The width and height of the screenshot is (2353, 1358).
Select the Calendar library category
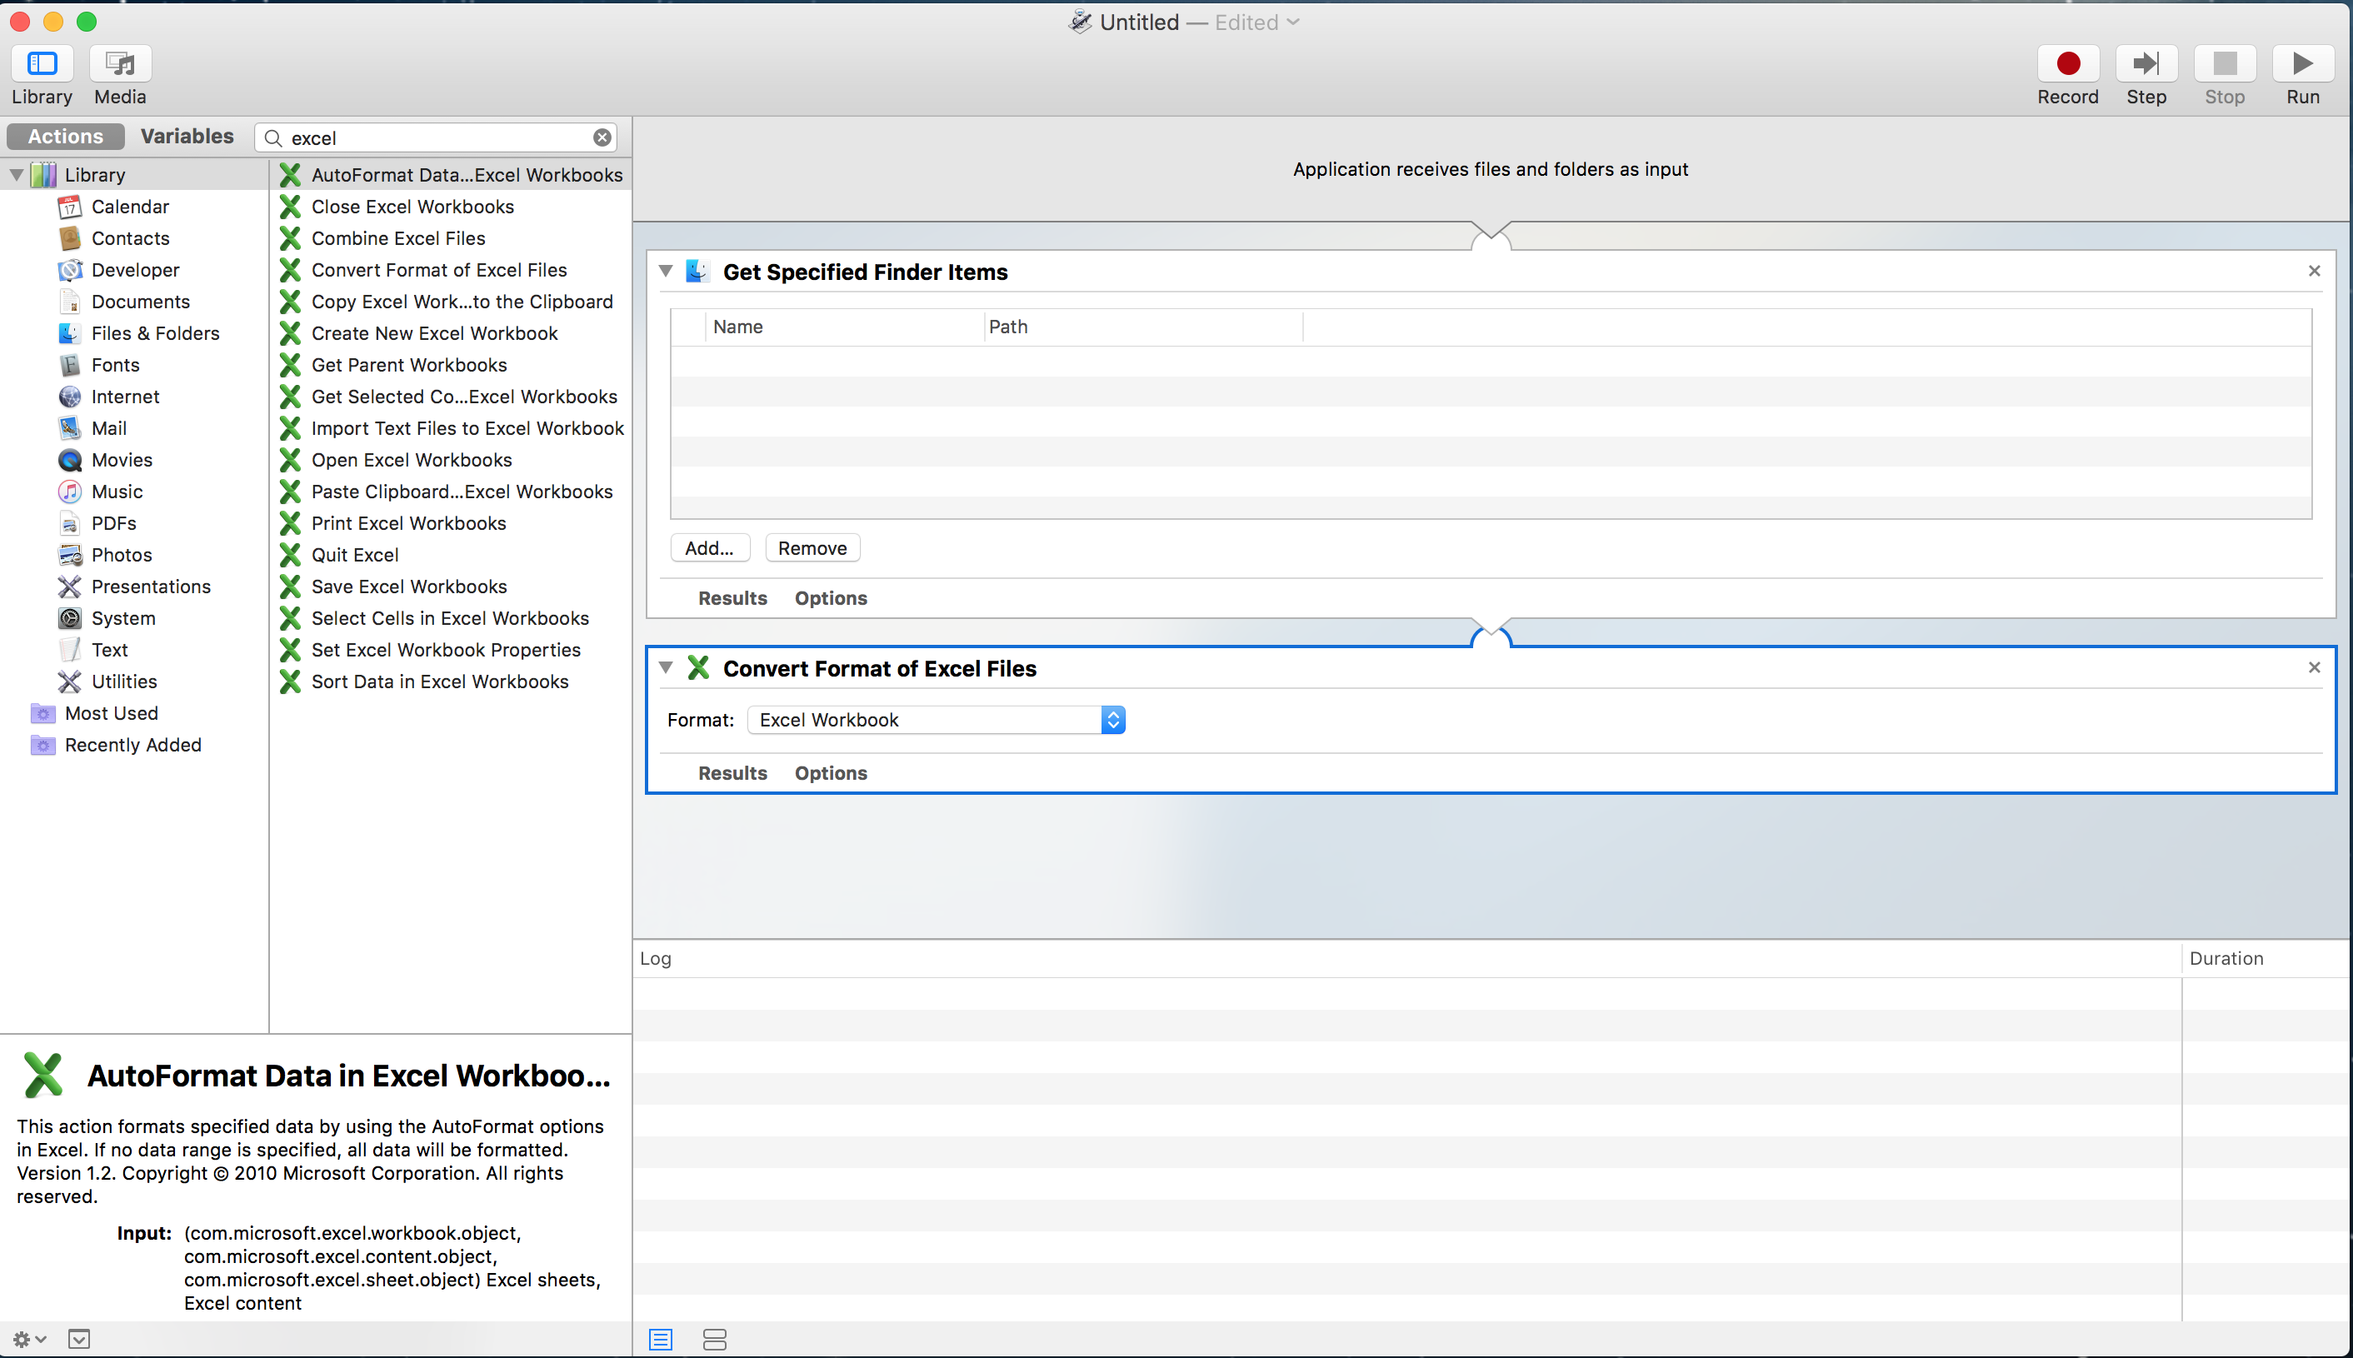(131, 206)
